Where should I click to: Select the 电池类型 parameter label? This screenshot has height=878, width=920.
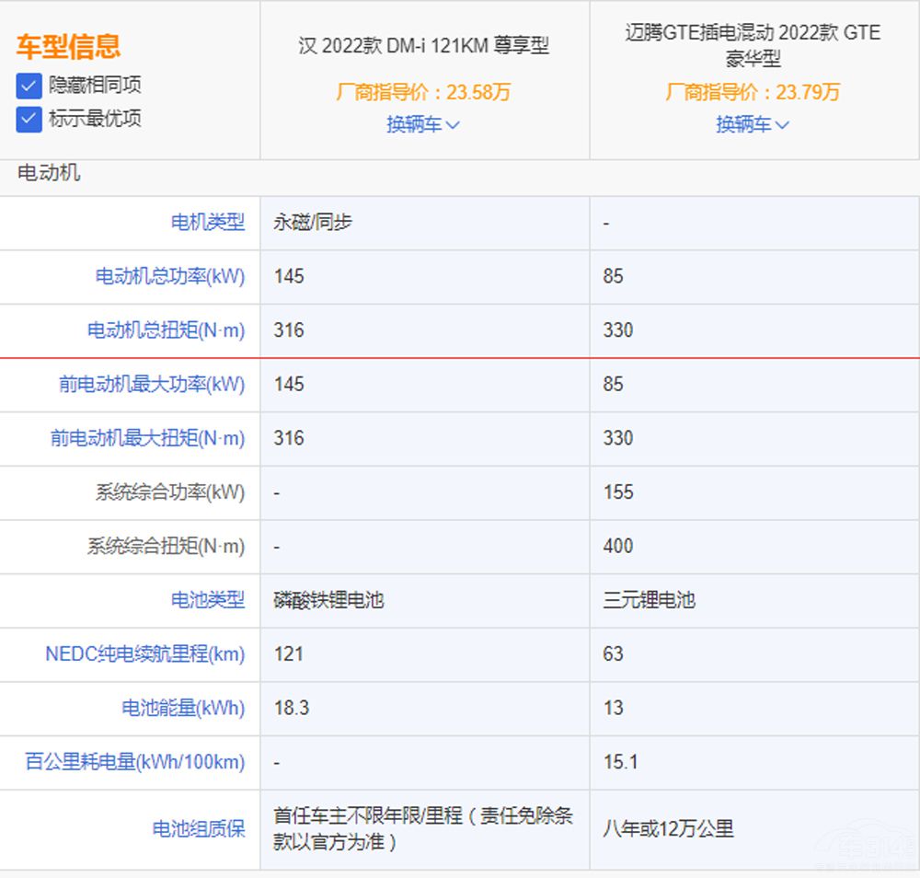tap(208, 600)
